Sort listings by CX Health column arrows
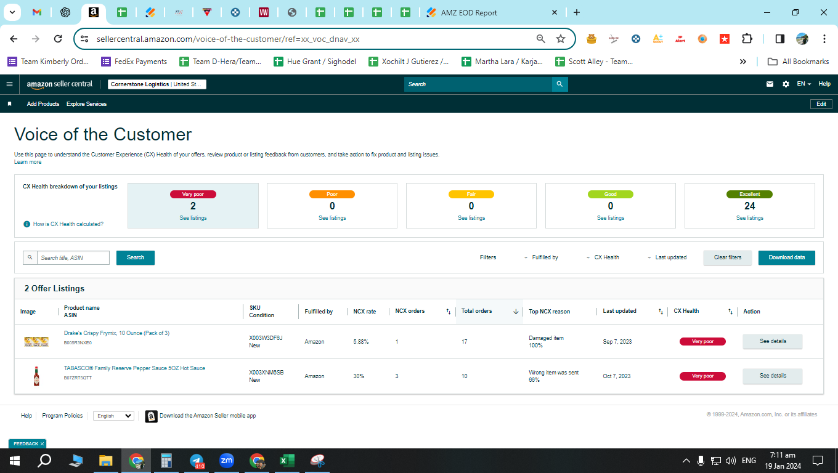Screen dimensions: 838x473 pyautogui.click(x=731, y=312)
